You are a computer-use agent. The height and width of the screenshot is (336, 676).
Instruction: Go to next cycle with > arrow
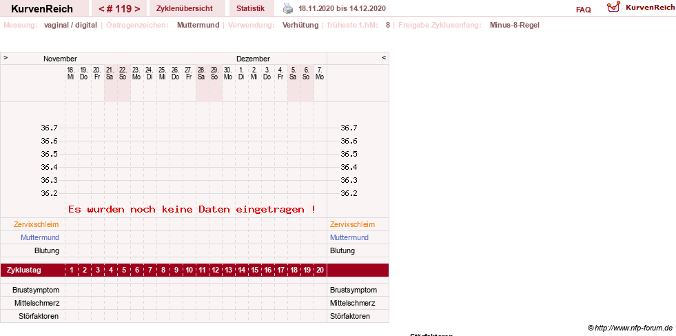137,9
